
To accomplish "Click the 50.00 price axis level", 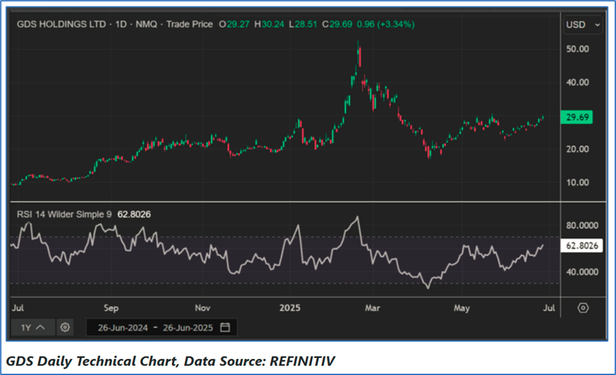I will (x=577, y=49).
